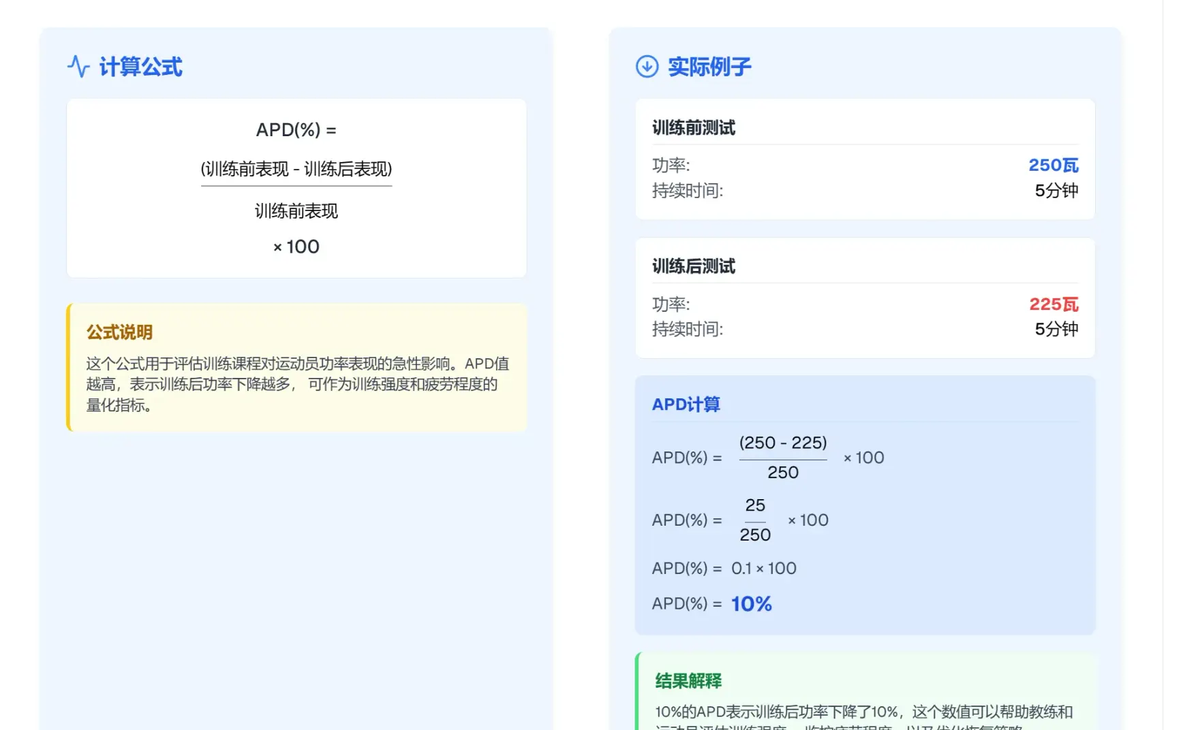
Task: Click the pulse icon beside 计算公式
Action: pyautogui.click(x=78, y=66)
